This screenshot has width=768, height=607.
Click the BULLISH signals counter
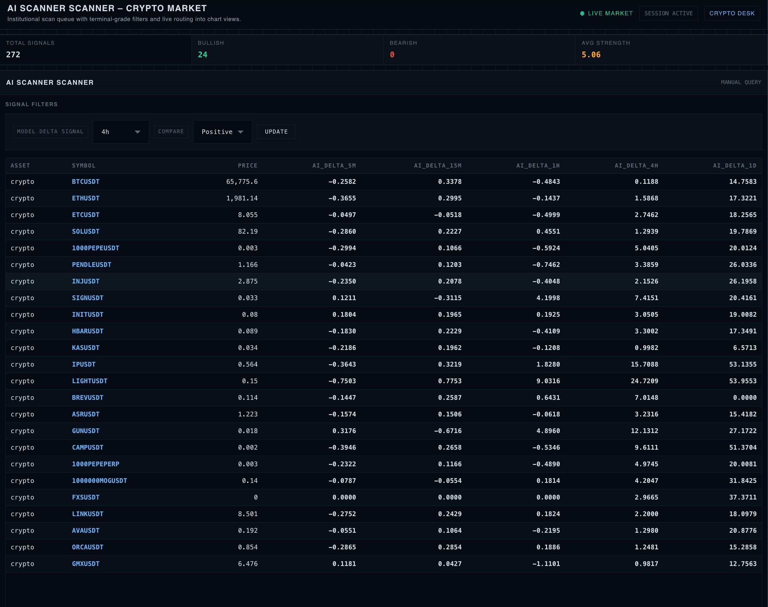[286, 50]
